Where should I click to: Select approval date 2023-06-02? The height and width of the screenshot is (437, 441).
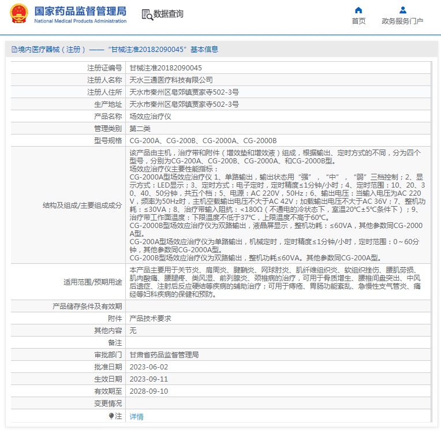point(148,367)
